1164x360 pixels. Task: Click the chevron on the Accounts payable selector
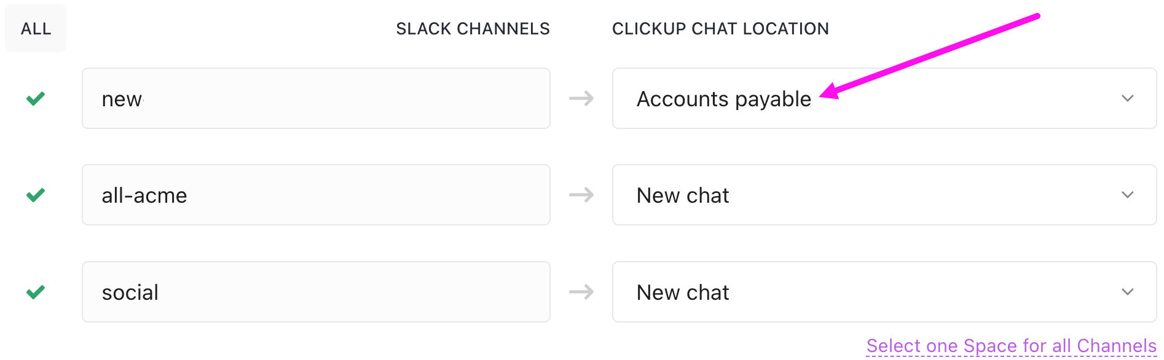click(x=1128, y=98)
